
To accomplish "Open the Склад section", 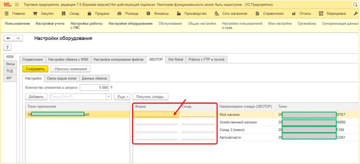I will pos(70,14).
